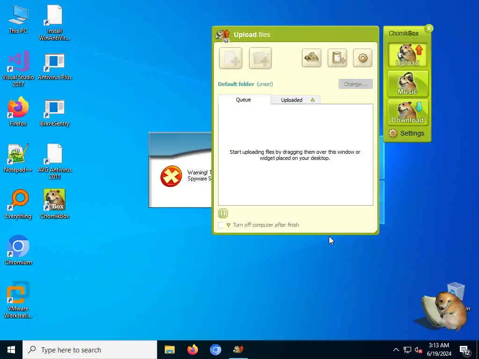Expand the green arrow beside Turn off computer
The image size is (479, 359).
[228, 225]
